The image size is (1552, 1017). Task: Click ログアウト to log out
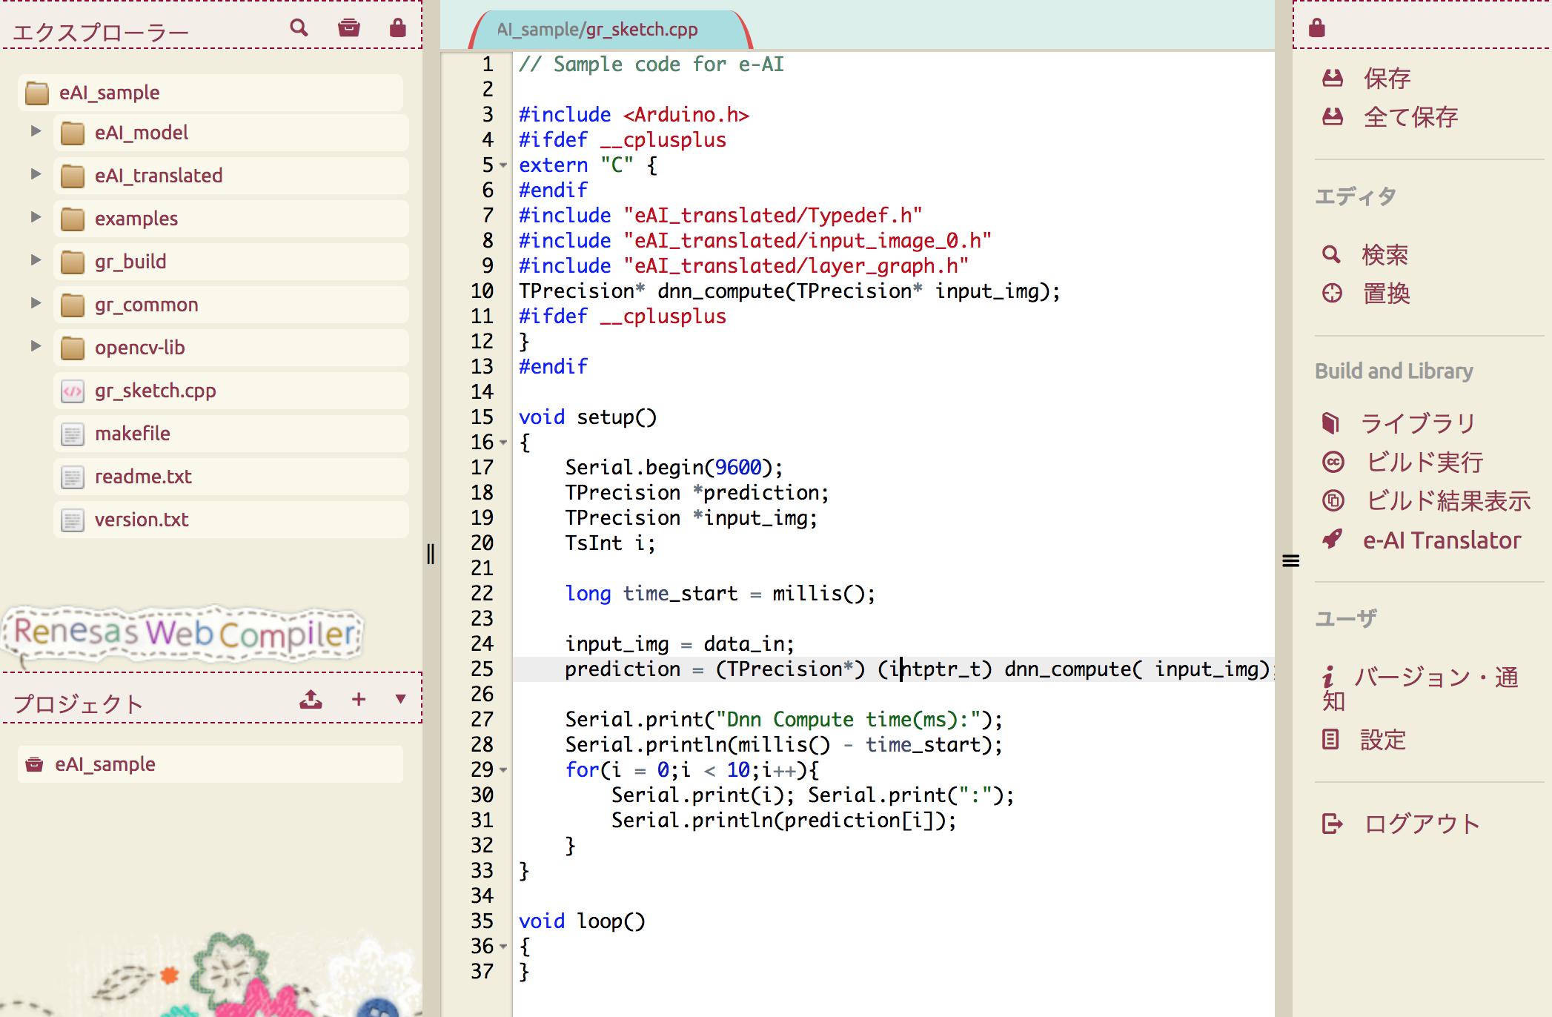click(1422, 824)
